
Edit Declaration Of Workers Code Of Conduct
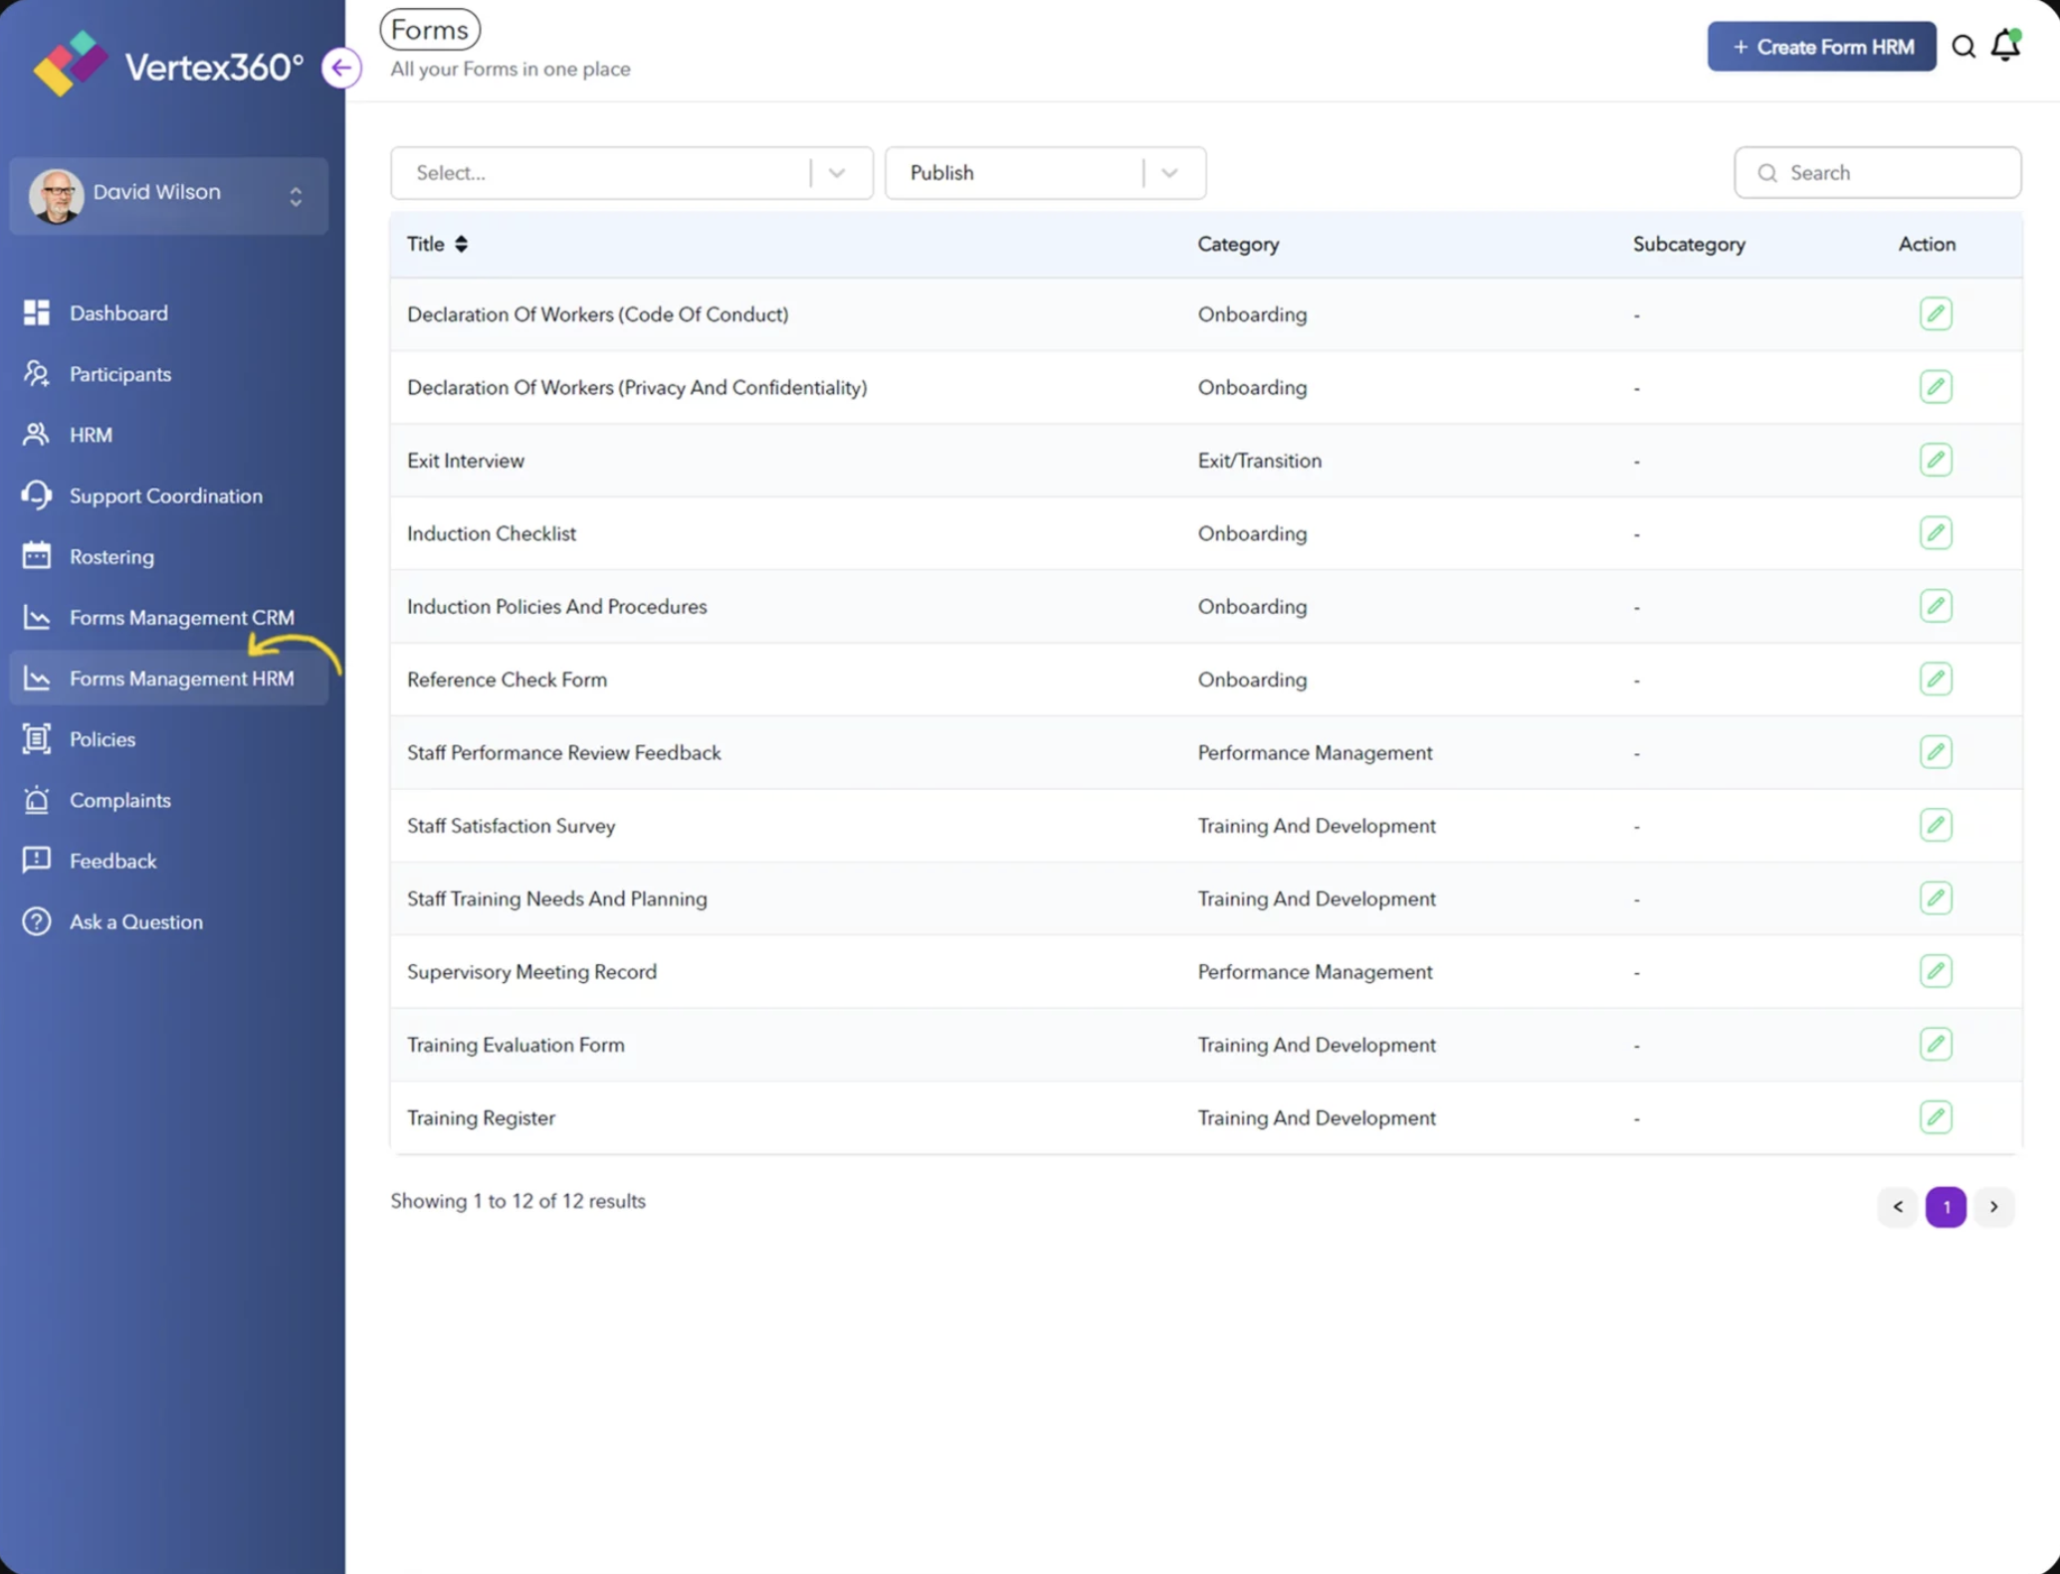[1935, 314]
